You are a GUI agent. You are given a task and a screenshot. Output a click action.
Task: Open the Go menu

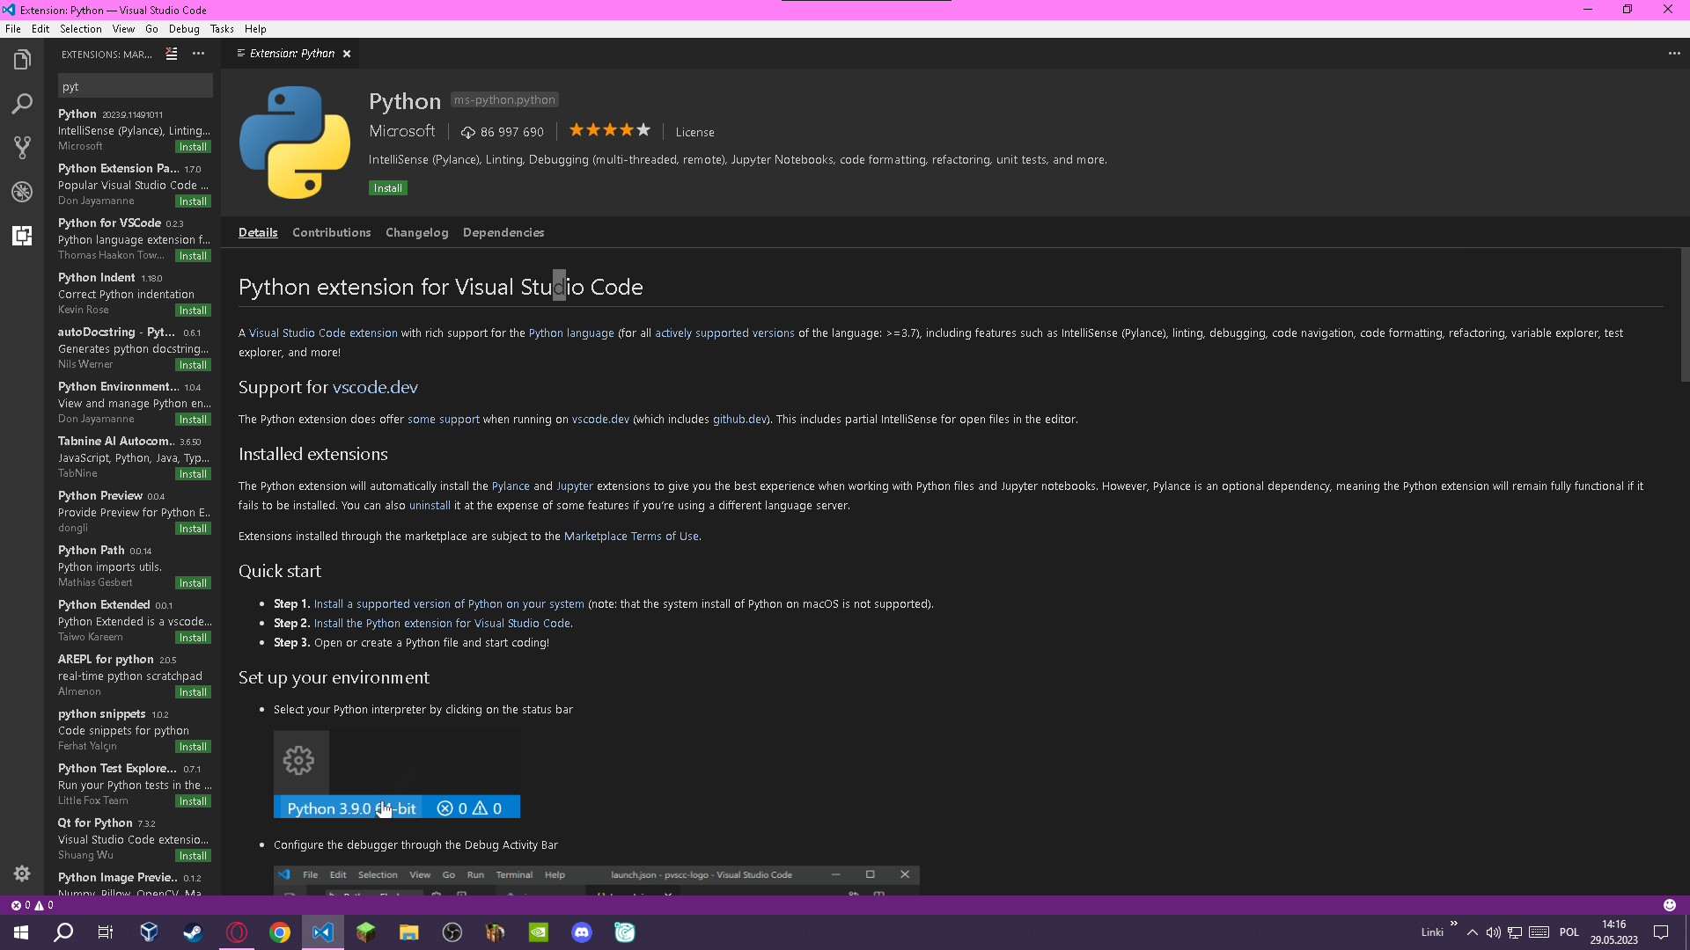click(151, 29)
